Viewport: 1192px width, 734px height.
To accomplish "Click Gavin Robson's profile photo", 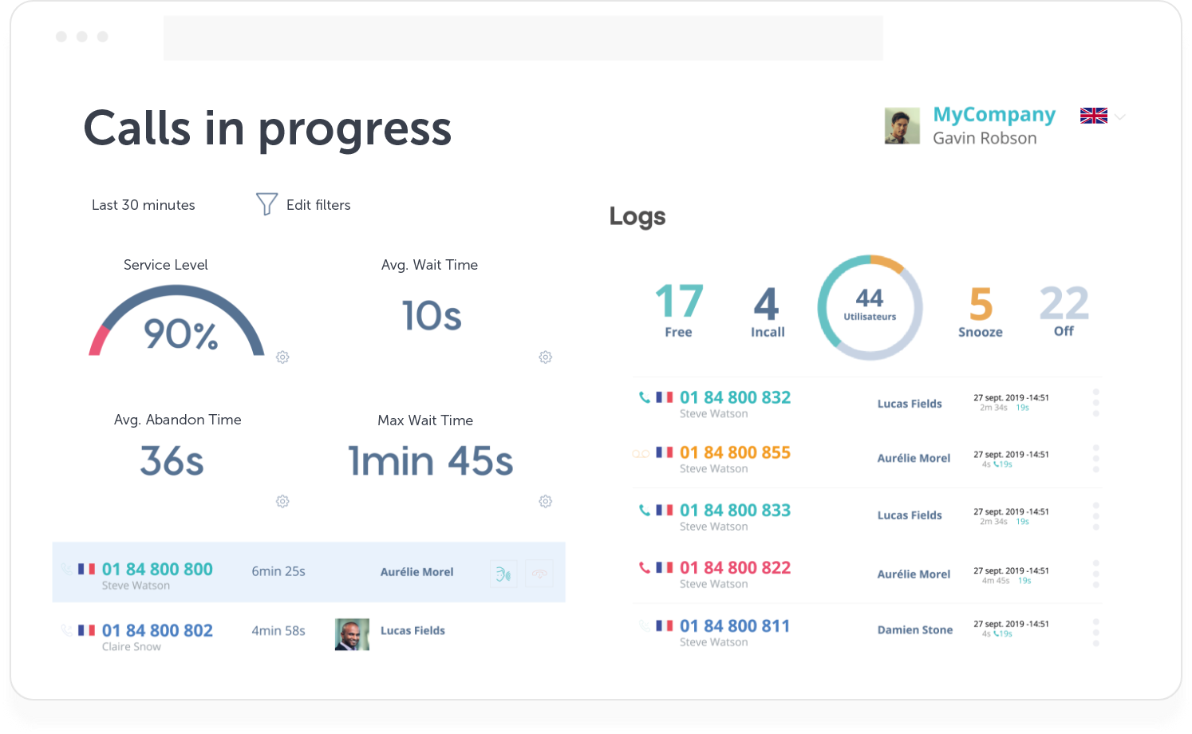I will click(x=902, y=126).
